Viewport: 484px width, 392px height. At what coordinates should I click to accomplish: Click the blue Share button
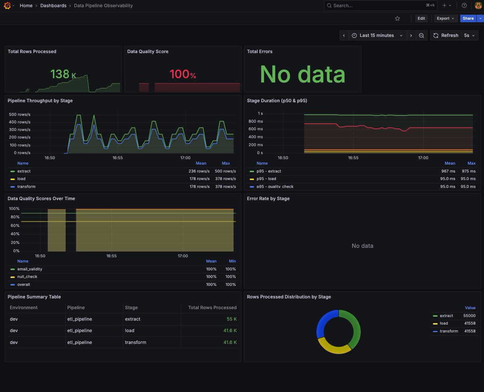pos(468,19)
